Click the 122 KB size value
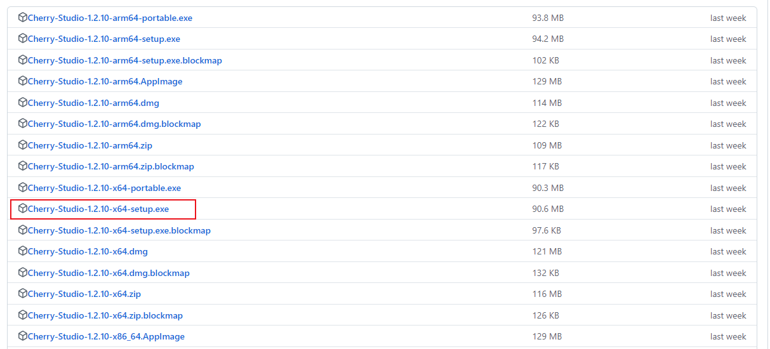Screen dimensions: 770x349 click(x=545, y=124)
